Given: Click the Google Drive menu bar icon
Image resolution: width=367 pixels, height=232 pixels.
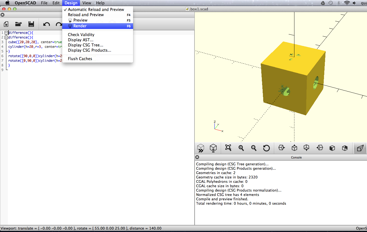Looking at the screenshot, I should pos(323,3).
